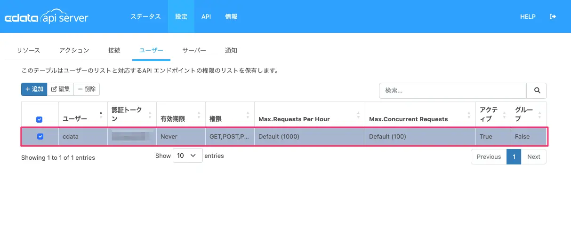The height and width of the screenshot is (234, 571).
Task: Focus the 検索 search field
Action: click(x=453, y=91)
